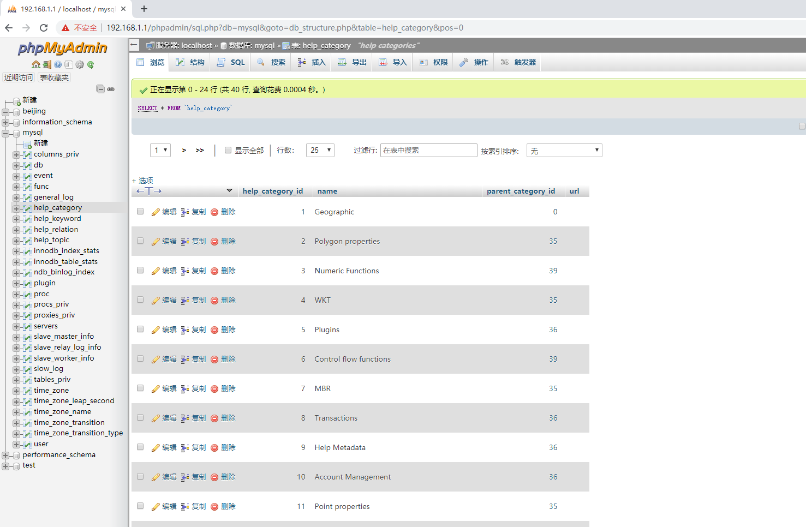Click the phpMyAdmin home icon

36,64
